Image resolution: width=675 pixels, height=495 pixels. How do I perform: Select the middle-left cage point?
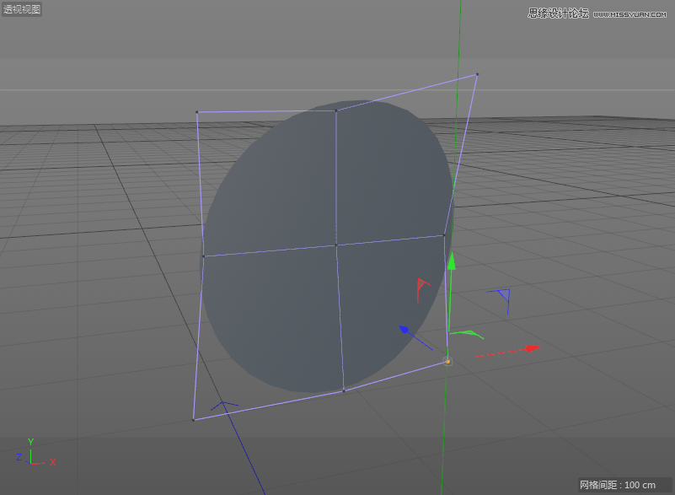pyautogui.click(x=203, y=256)
